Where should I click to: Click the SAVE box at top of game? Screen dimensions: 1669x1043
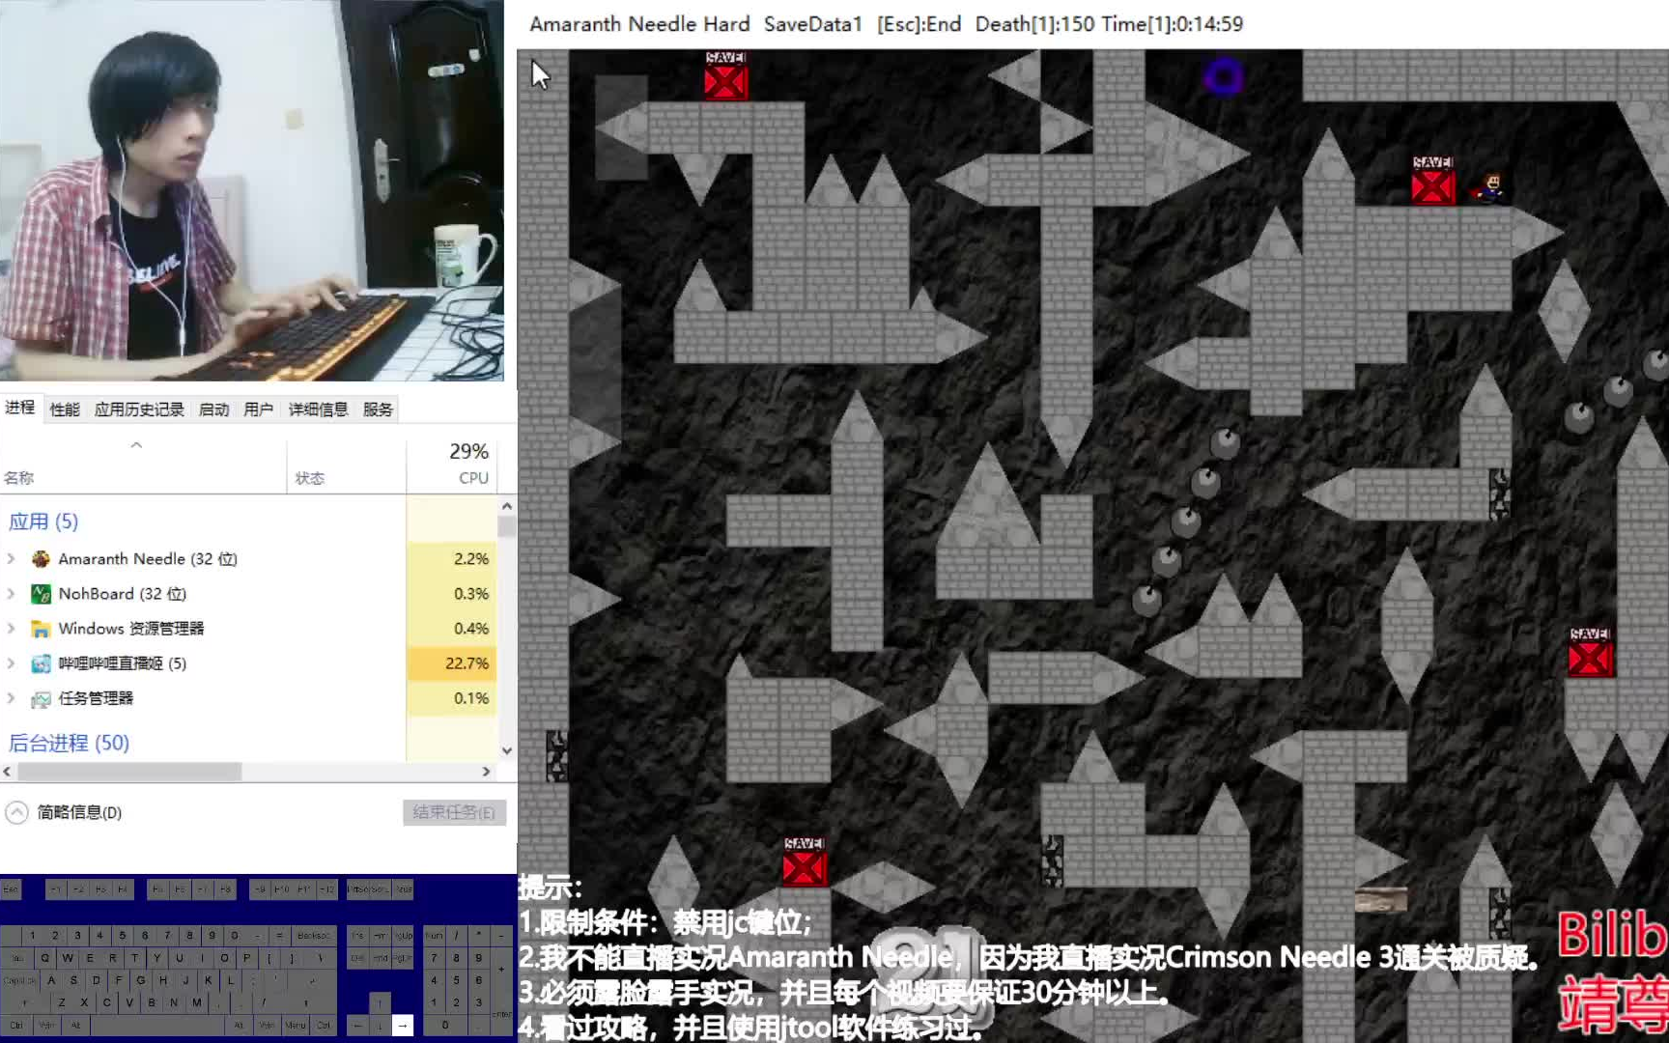click(725, 75)
